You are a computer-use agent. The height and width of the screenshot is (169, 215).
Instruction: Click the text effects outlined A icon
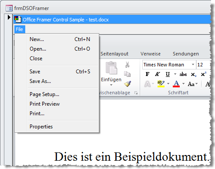click(148, 84)
